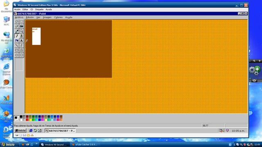
Task: Open Virtual PC Editar menu
Action: (x=25, y=9)
